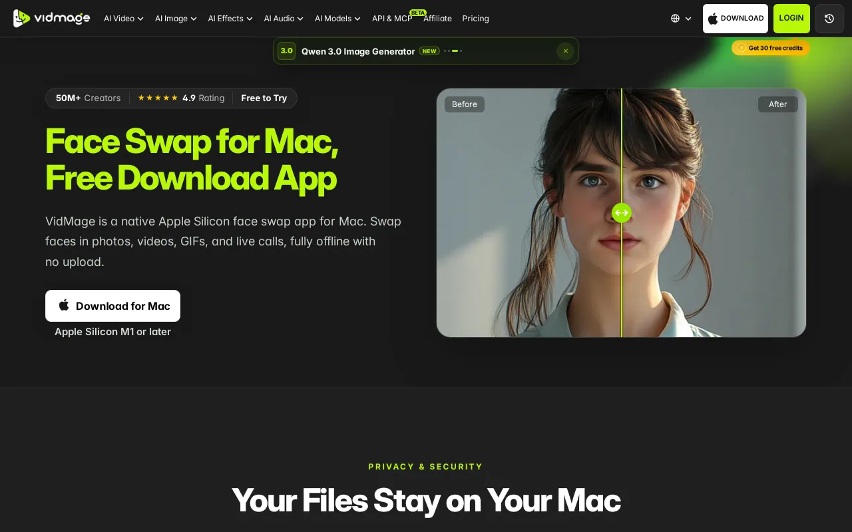Go to the Affiliate page
The image size is (852, 532).
pos(437,19)
